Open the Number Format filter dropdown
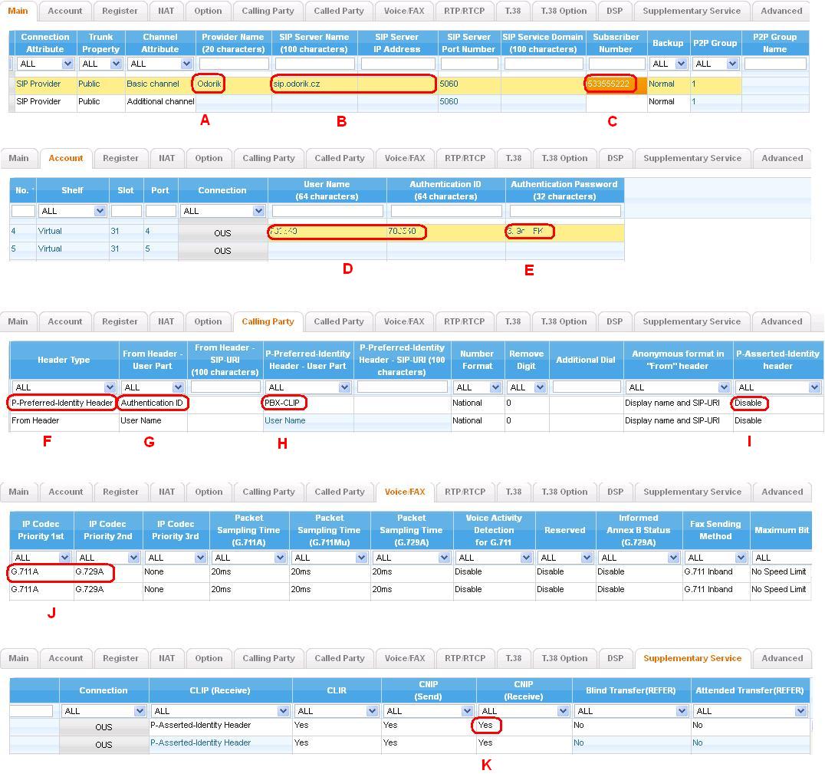This screenshot has width=825, height=777. (477, 387)
